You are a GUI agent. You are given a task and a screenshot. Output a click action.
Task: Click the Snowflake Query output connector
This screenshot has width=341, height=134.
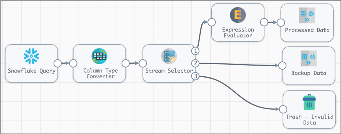point(58,63)
